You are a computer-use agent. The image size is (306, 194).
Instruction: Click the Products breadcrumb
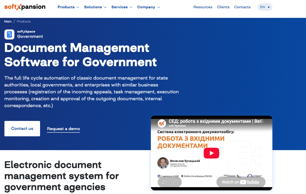24,21
